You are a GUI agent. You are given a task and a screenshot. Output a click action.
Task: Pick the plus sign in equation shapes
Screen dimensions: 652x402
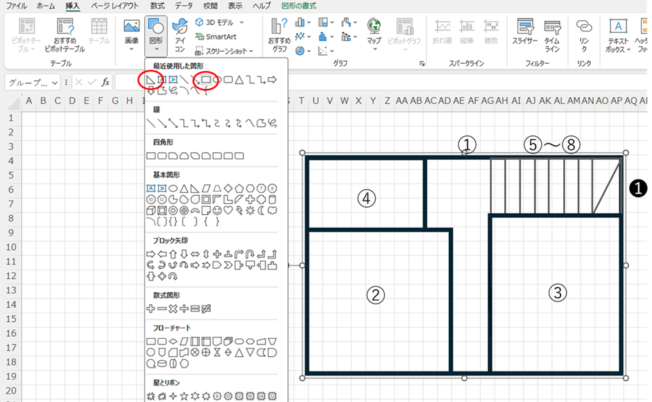pyautogui.click(x=151, y=308)
